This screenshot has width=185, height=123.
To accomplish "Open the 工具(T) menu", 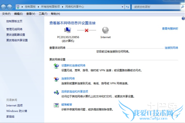I will (43, 14).
